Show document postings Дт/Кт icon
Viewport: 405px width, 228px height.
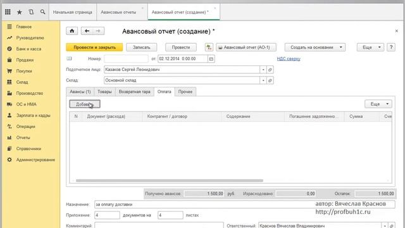209,47
